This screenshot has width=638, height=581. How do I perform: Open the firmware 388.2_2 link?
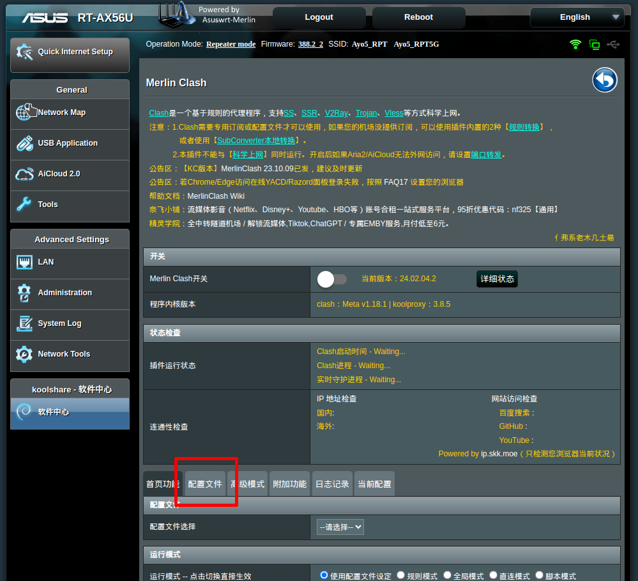(x=310, y=44)
